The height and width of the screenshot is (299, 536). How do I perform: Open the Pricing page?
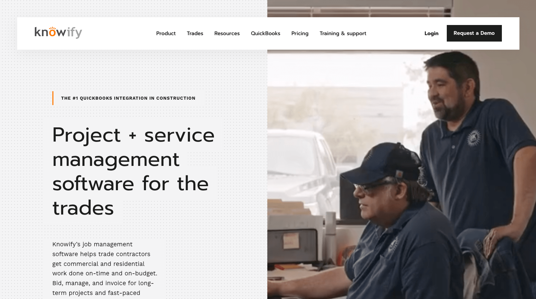coord(300,33)
